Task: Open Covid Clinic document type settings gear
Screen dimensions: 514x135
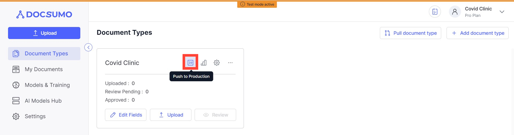Action: click(217, 63)
